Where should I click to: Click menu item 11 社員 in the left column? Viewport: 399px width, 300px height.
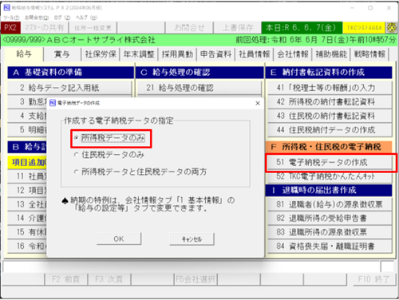tap(27, 176)
